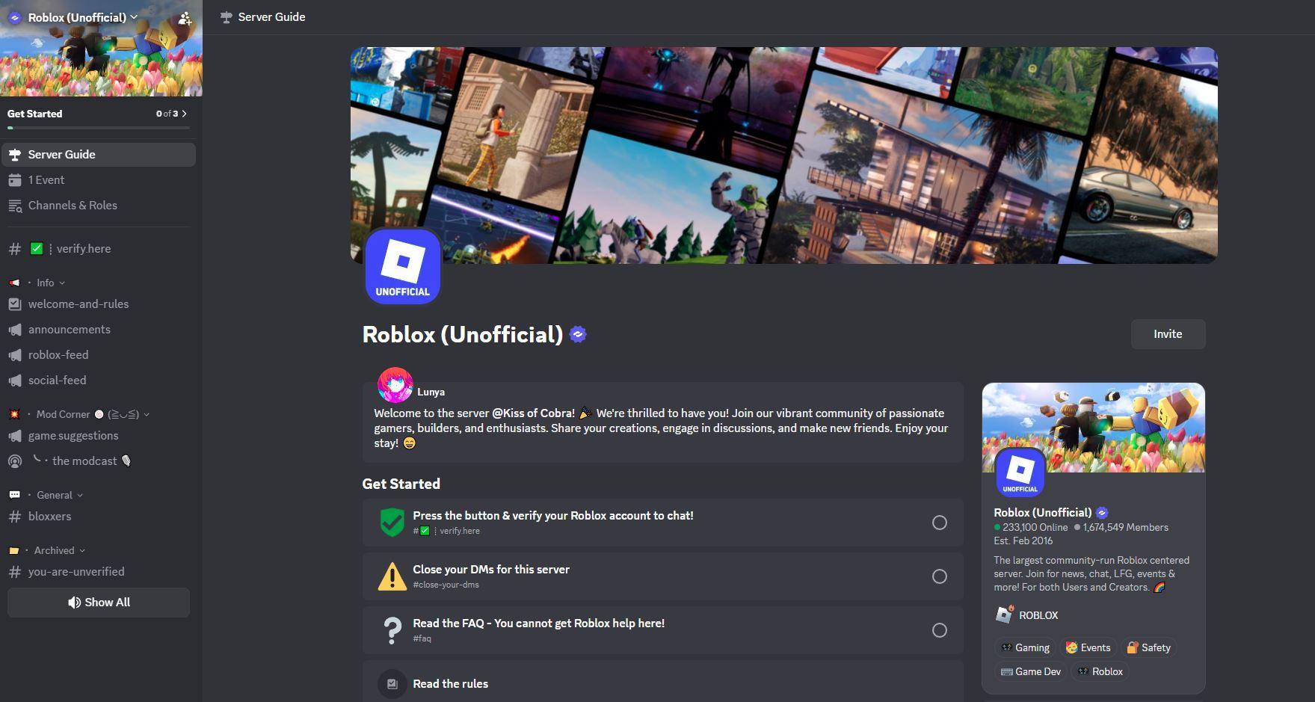Click the megaphone icon next to roblox-feed
Screen dimensions: 1315x702
[15, 355]
